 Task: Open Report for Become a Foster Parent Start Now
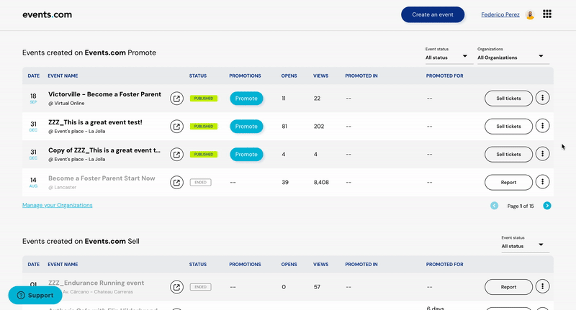click(x=508, y=182)
